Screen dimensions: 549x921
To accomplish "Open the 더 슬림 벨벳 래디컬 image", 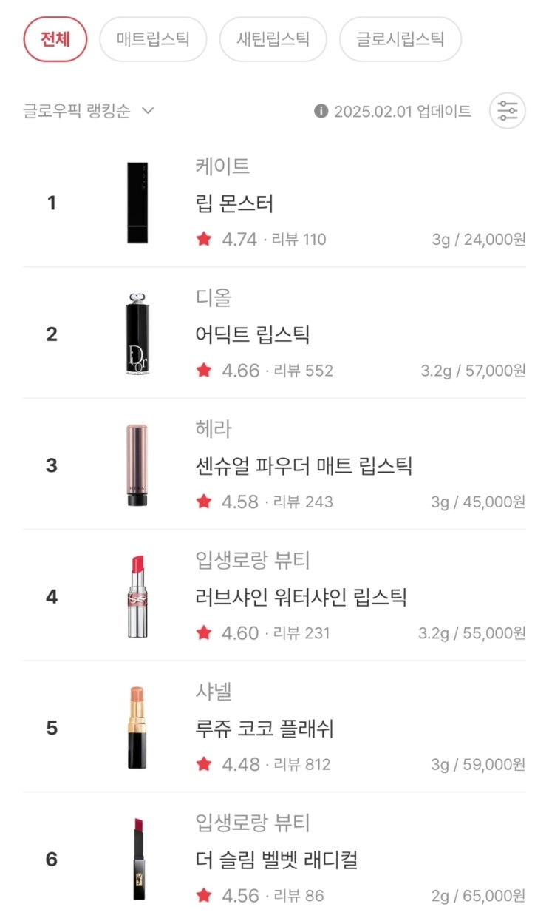I will click(138, 859).
